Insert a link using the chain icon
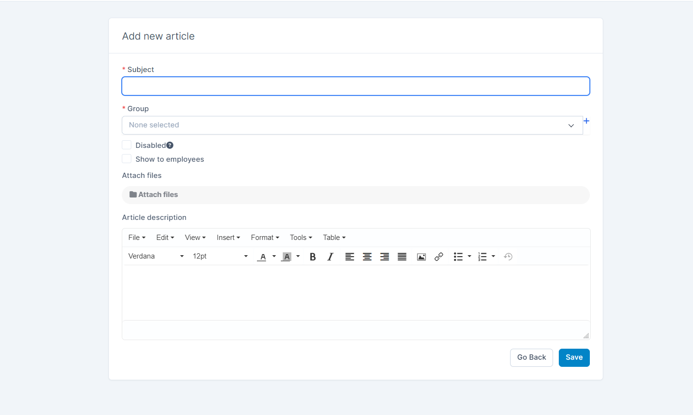This screenshot has width=693, height=415. point(439,257)
